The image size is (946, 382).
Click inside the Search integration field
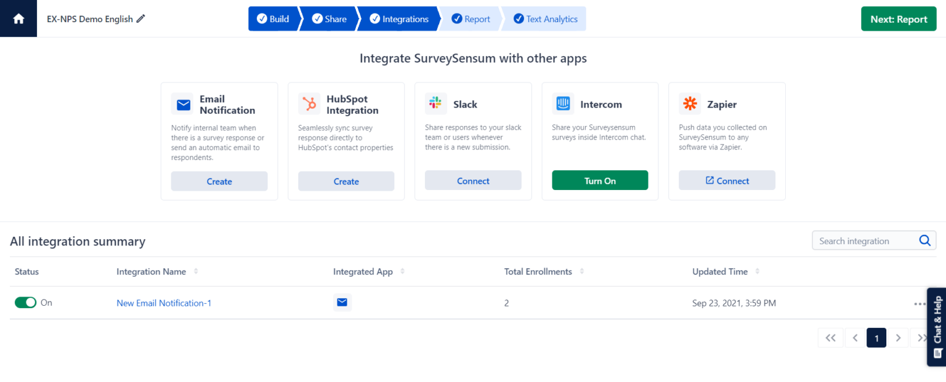click(x=862, y=241)
